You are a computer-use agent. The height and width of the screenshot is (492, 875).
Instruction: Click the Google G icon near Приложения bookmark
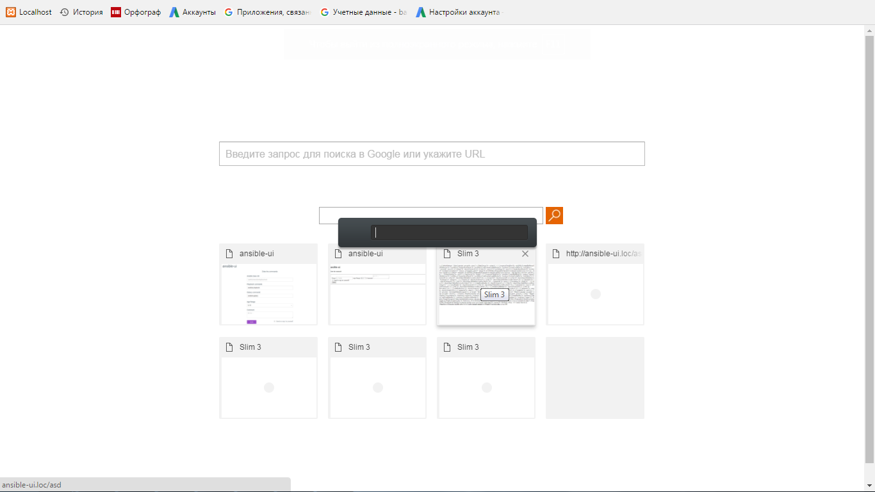[227, 11]
